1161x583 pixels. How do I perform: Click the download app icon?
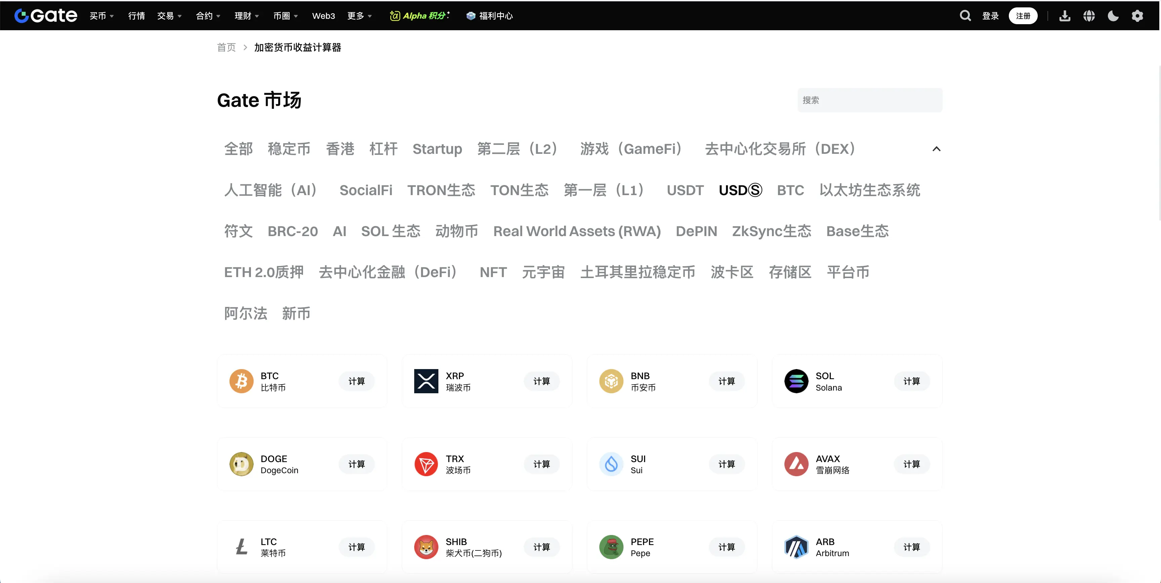(x=1065, y=16)
